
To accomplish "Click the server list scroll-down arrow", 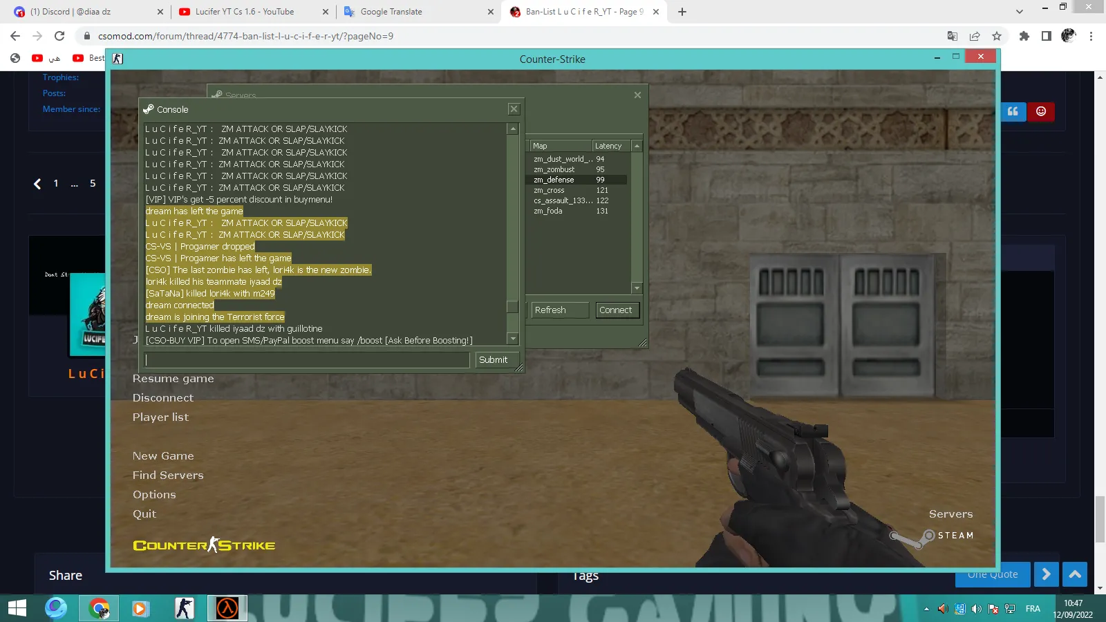I will point(637,288).
